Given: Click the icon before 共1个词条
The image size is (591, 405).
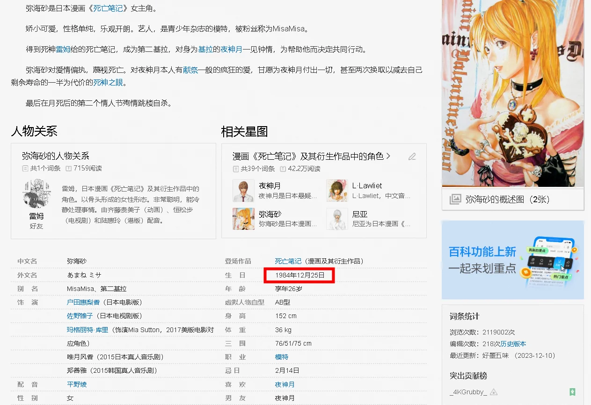Looking at the screenshot, I should 25,168.
